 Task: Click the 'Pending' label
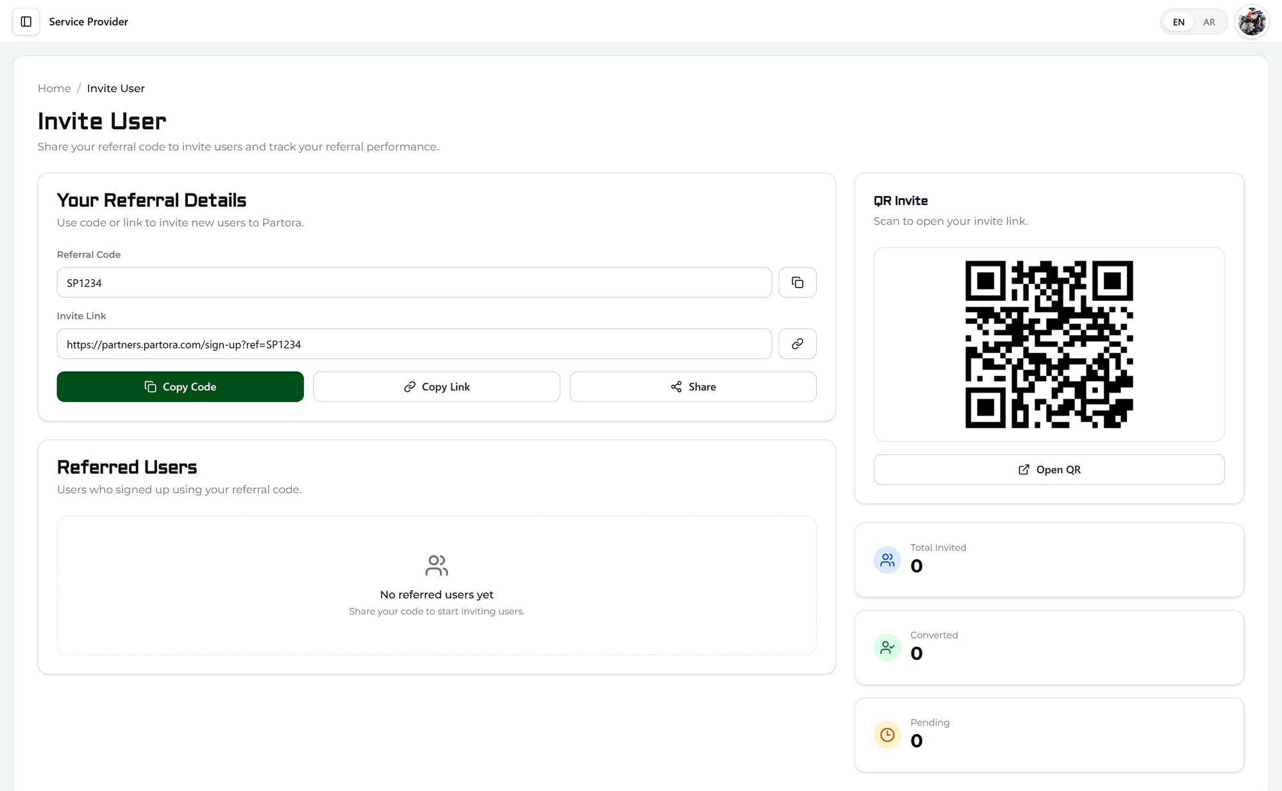pos(930,722)
